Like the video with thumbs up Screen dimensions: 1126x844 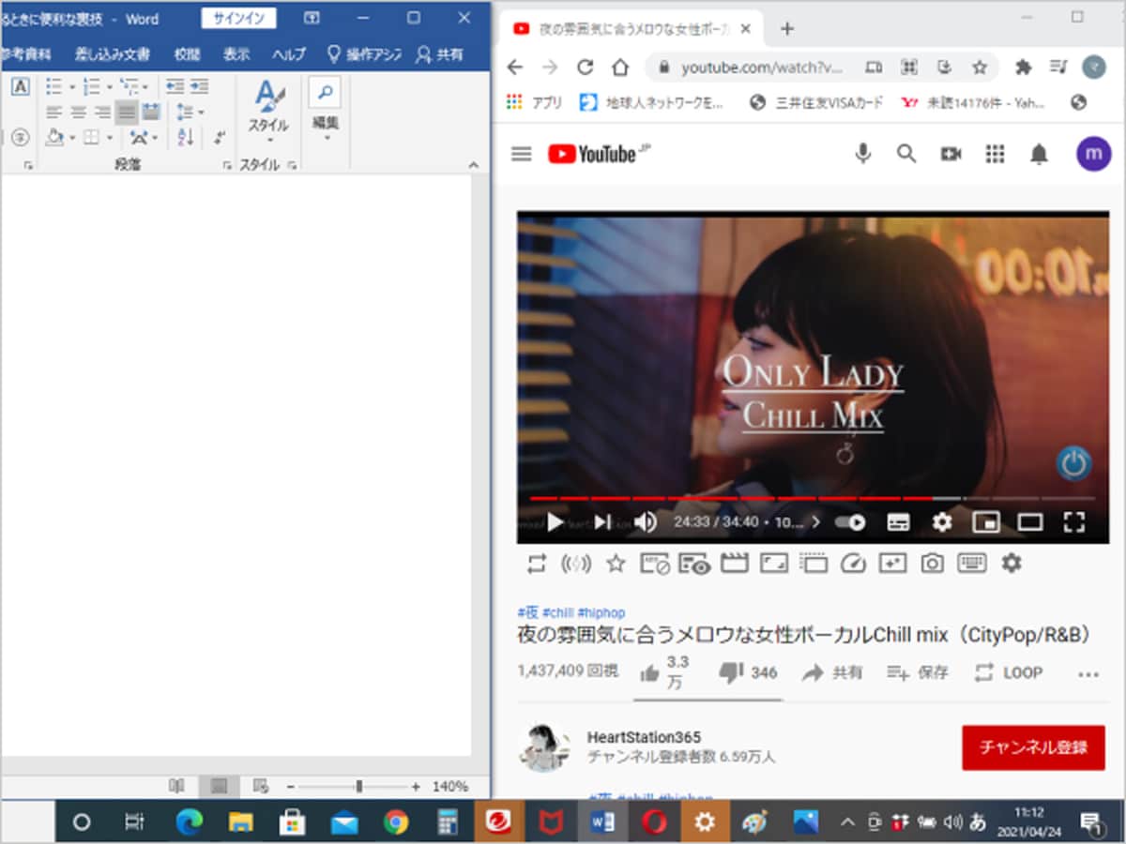tap(649, 672)
